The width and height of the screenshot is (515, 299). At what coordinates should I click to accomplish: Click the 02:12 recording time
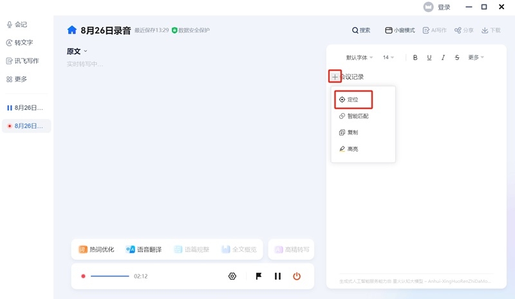point(140,276)
